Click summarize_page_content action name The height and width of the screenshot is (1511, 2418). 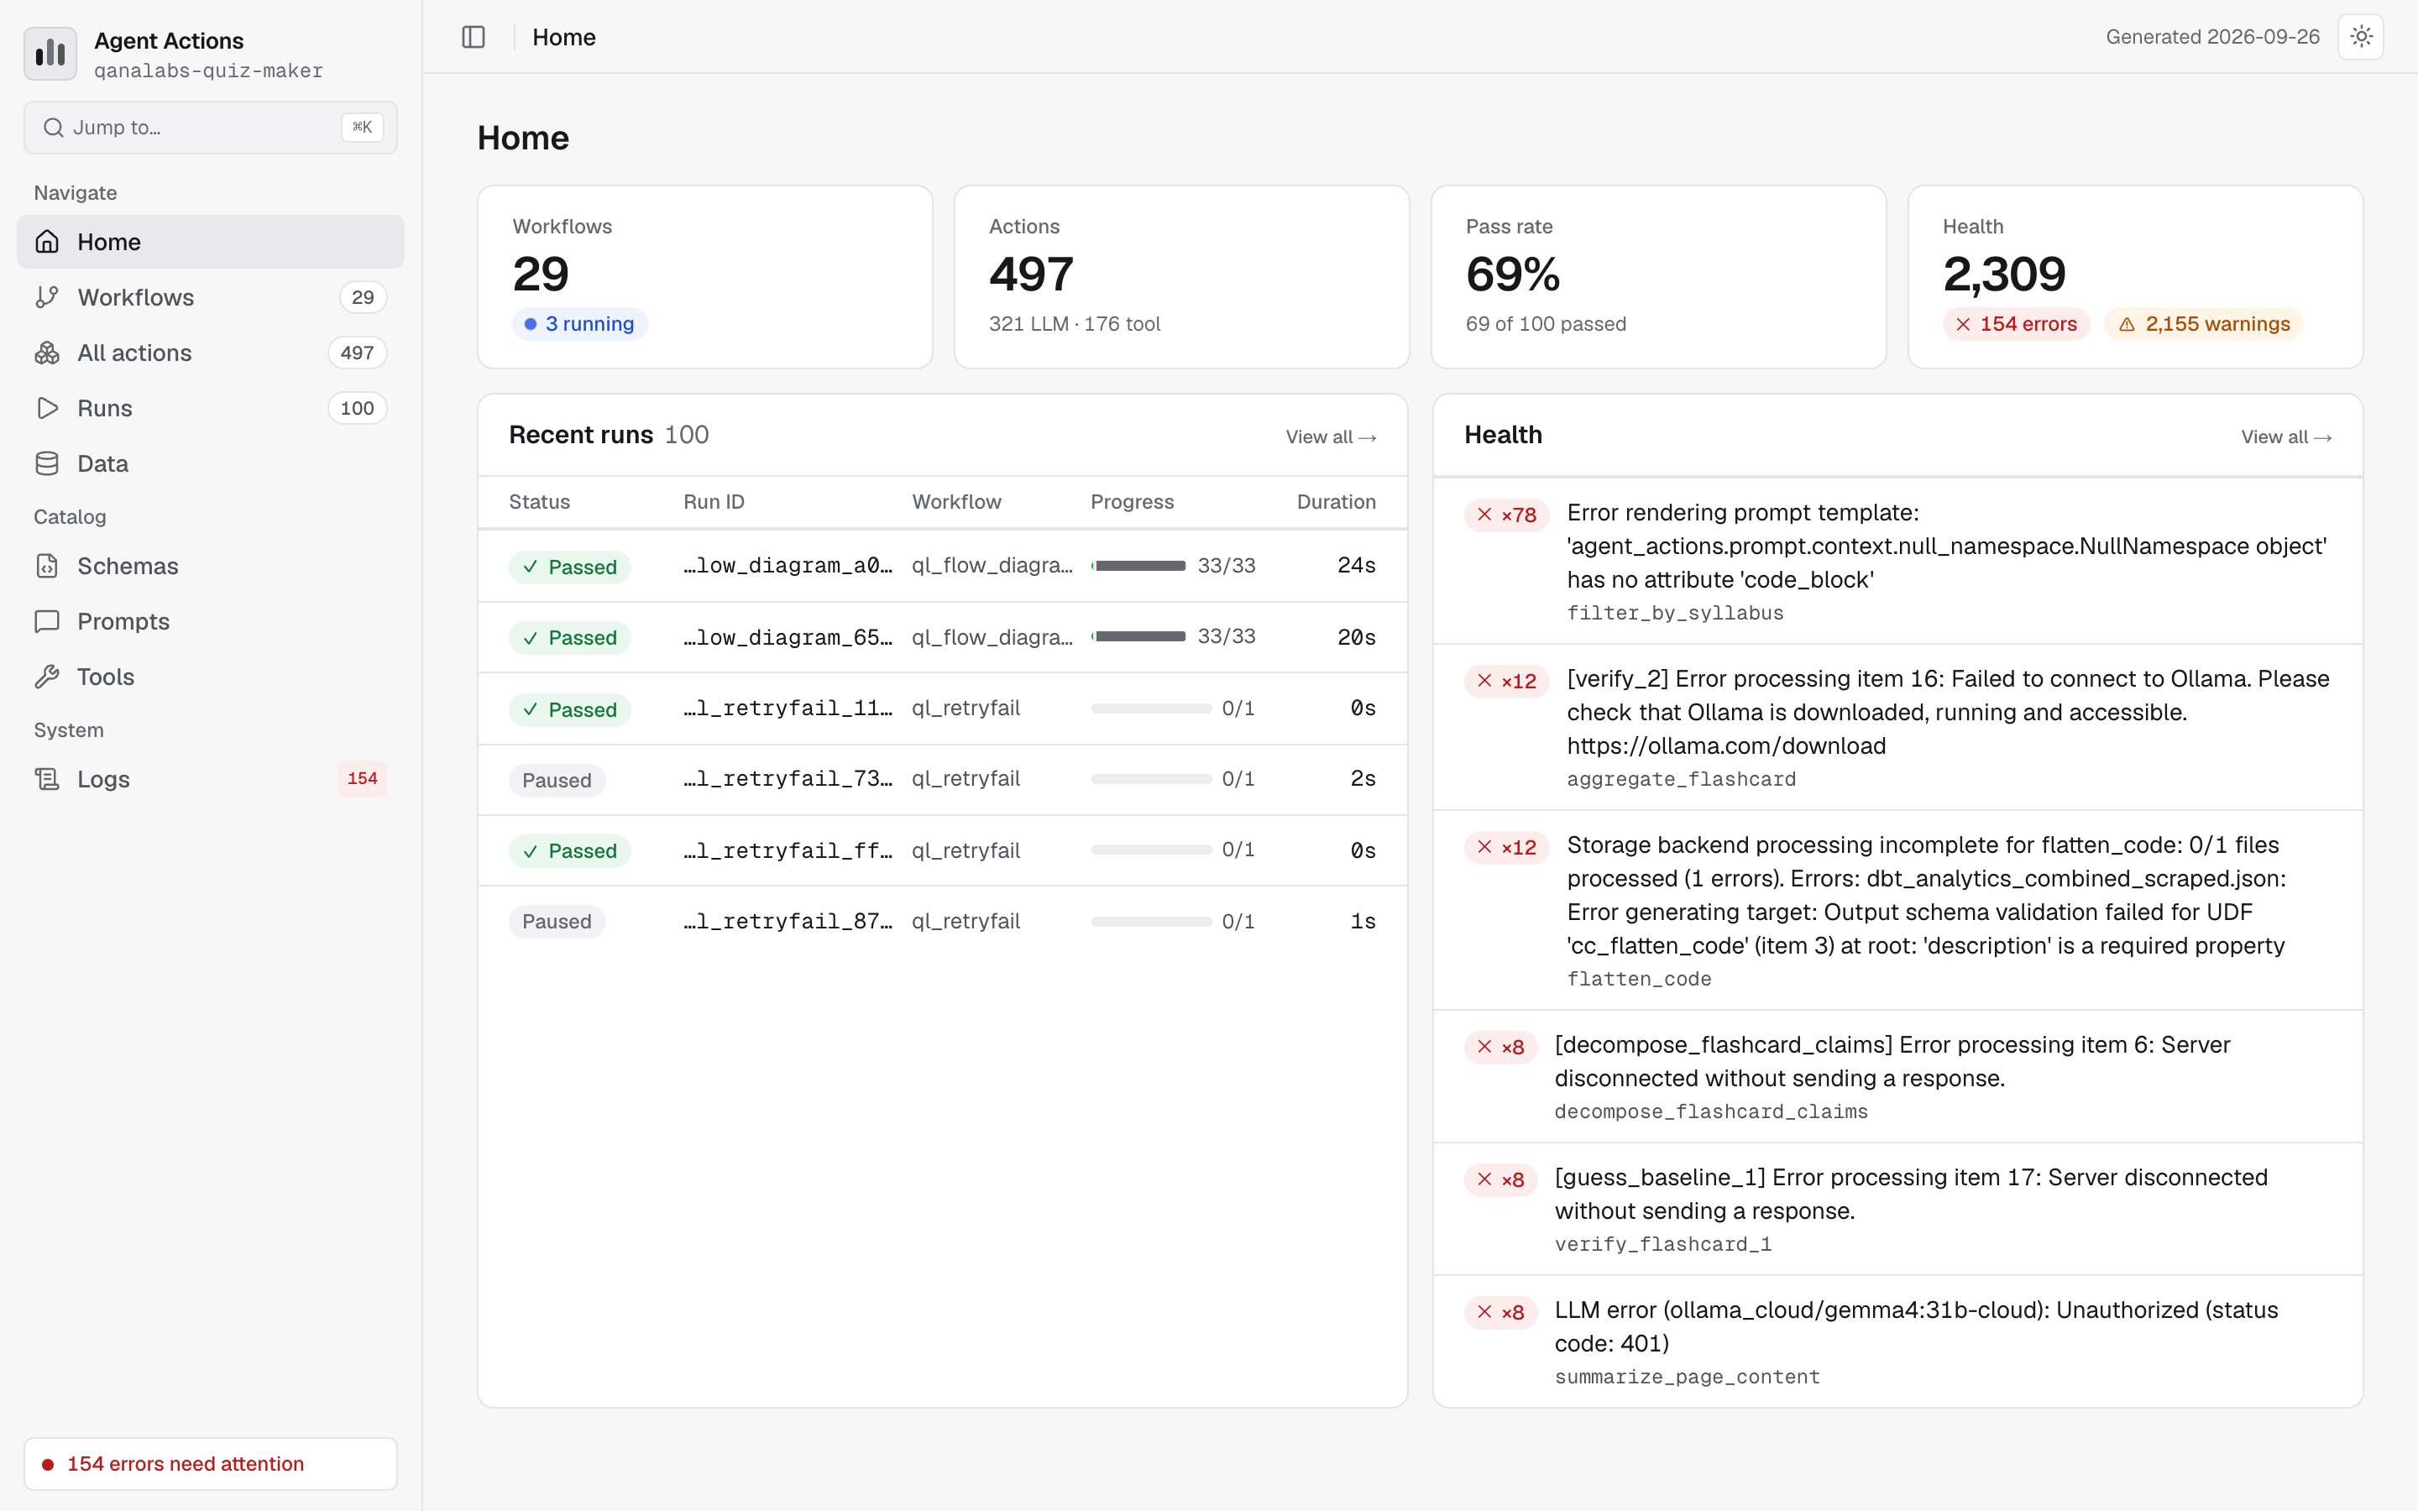pyautogui.click(x=1687, y=1376)
